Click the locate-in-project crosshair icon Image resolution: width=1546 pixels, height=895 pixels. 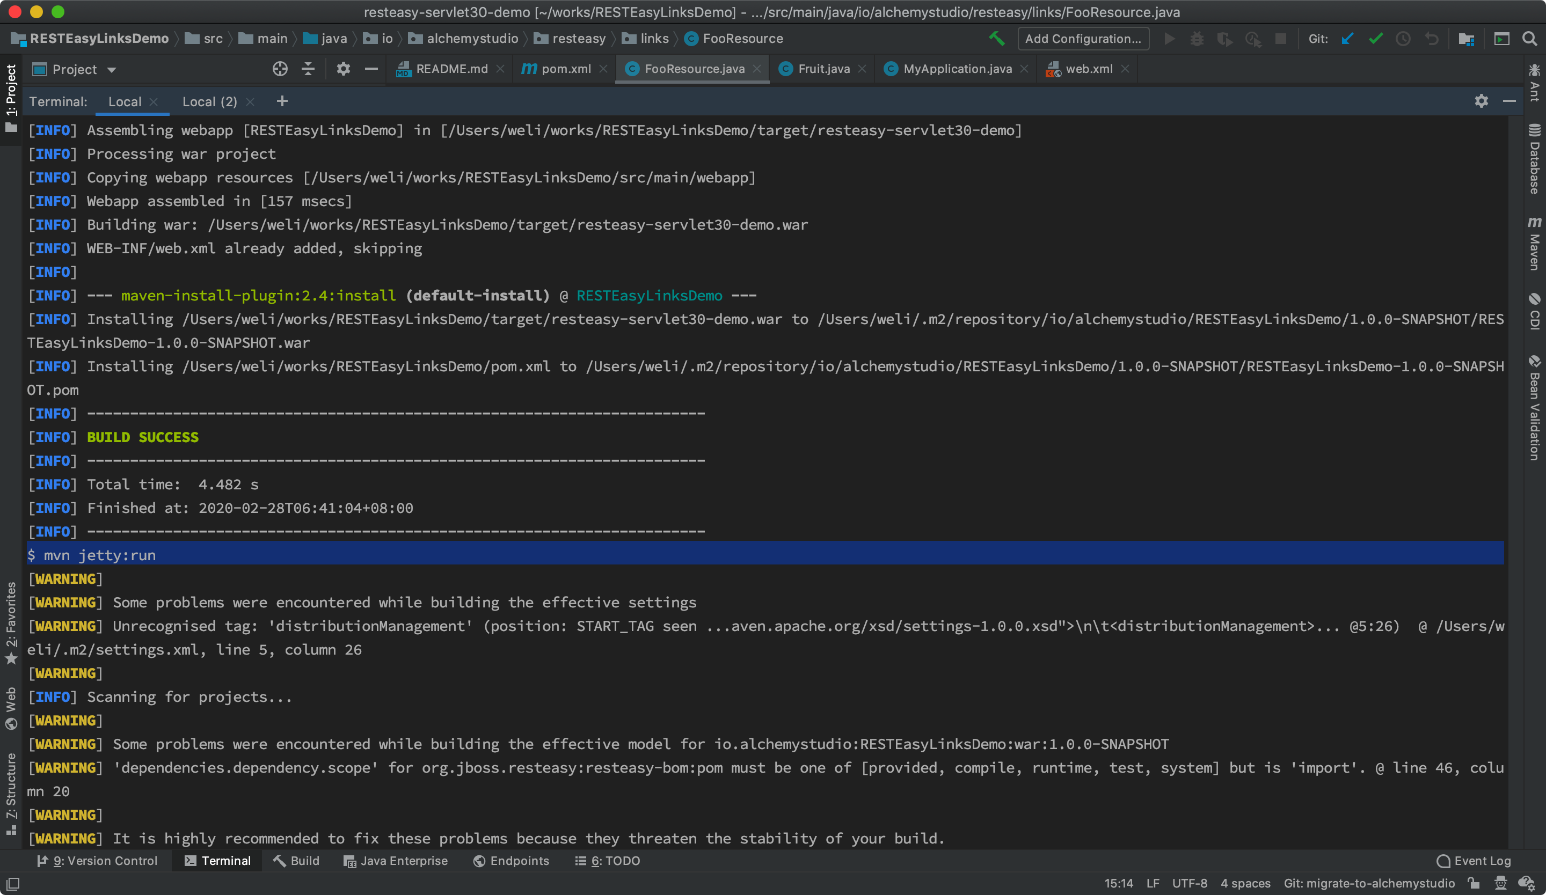[280, 69]
